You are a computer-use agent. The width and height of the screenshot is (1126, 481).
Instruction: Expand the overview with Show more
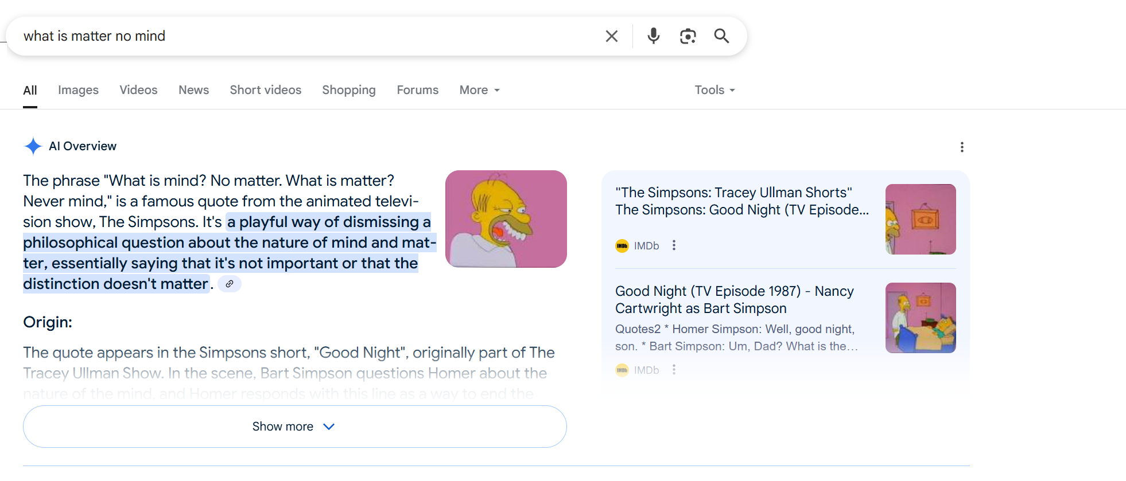click(294, 427)
